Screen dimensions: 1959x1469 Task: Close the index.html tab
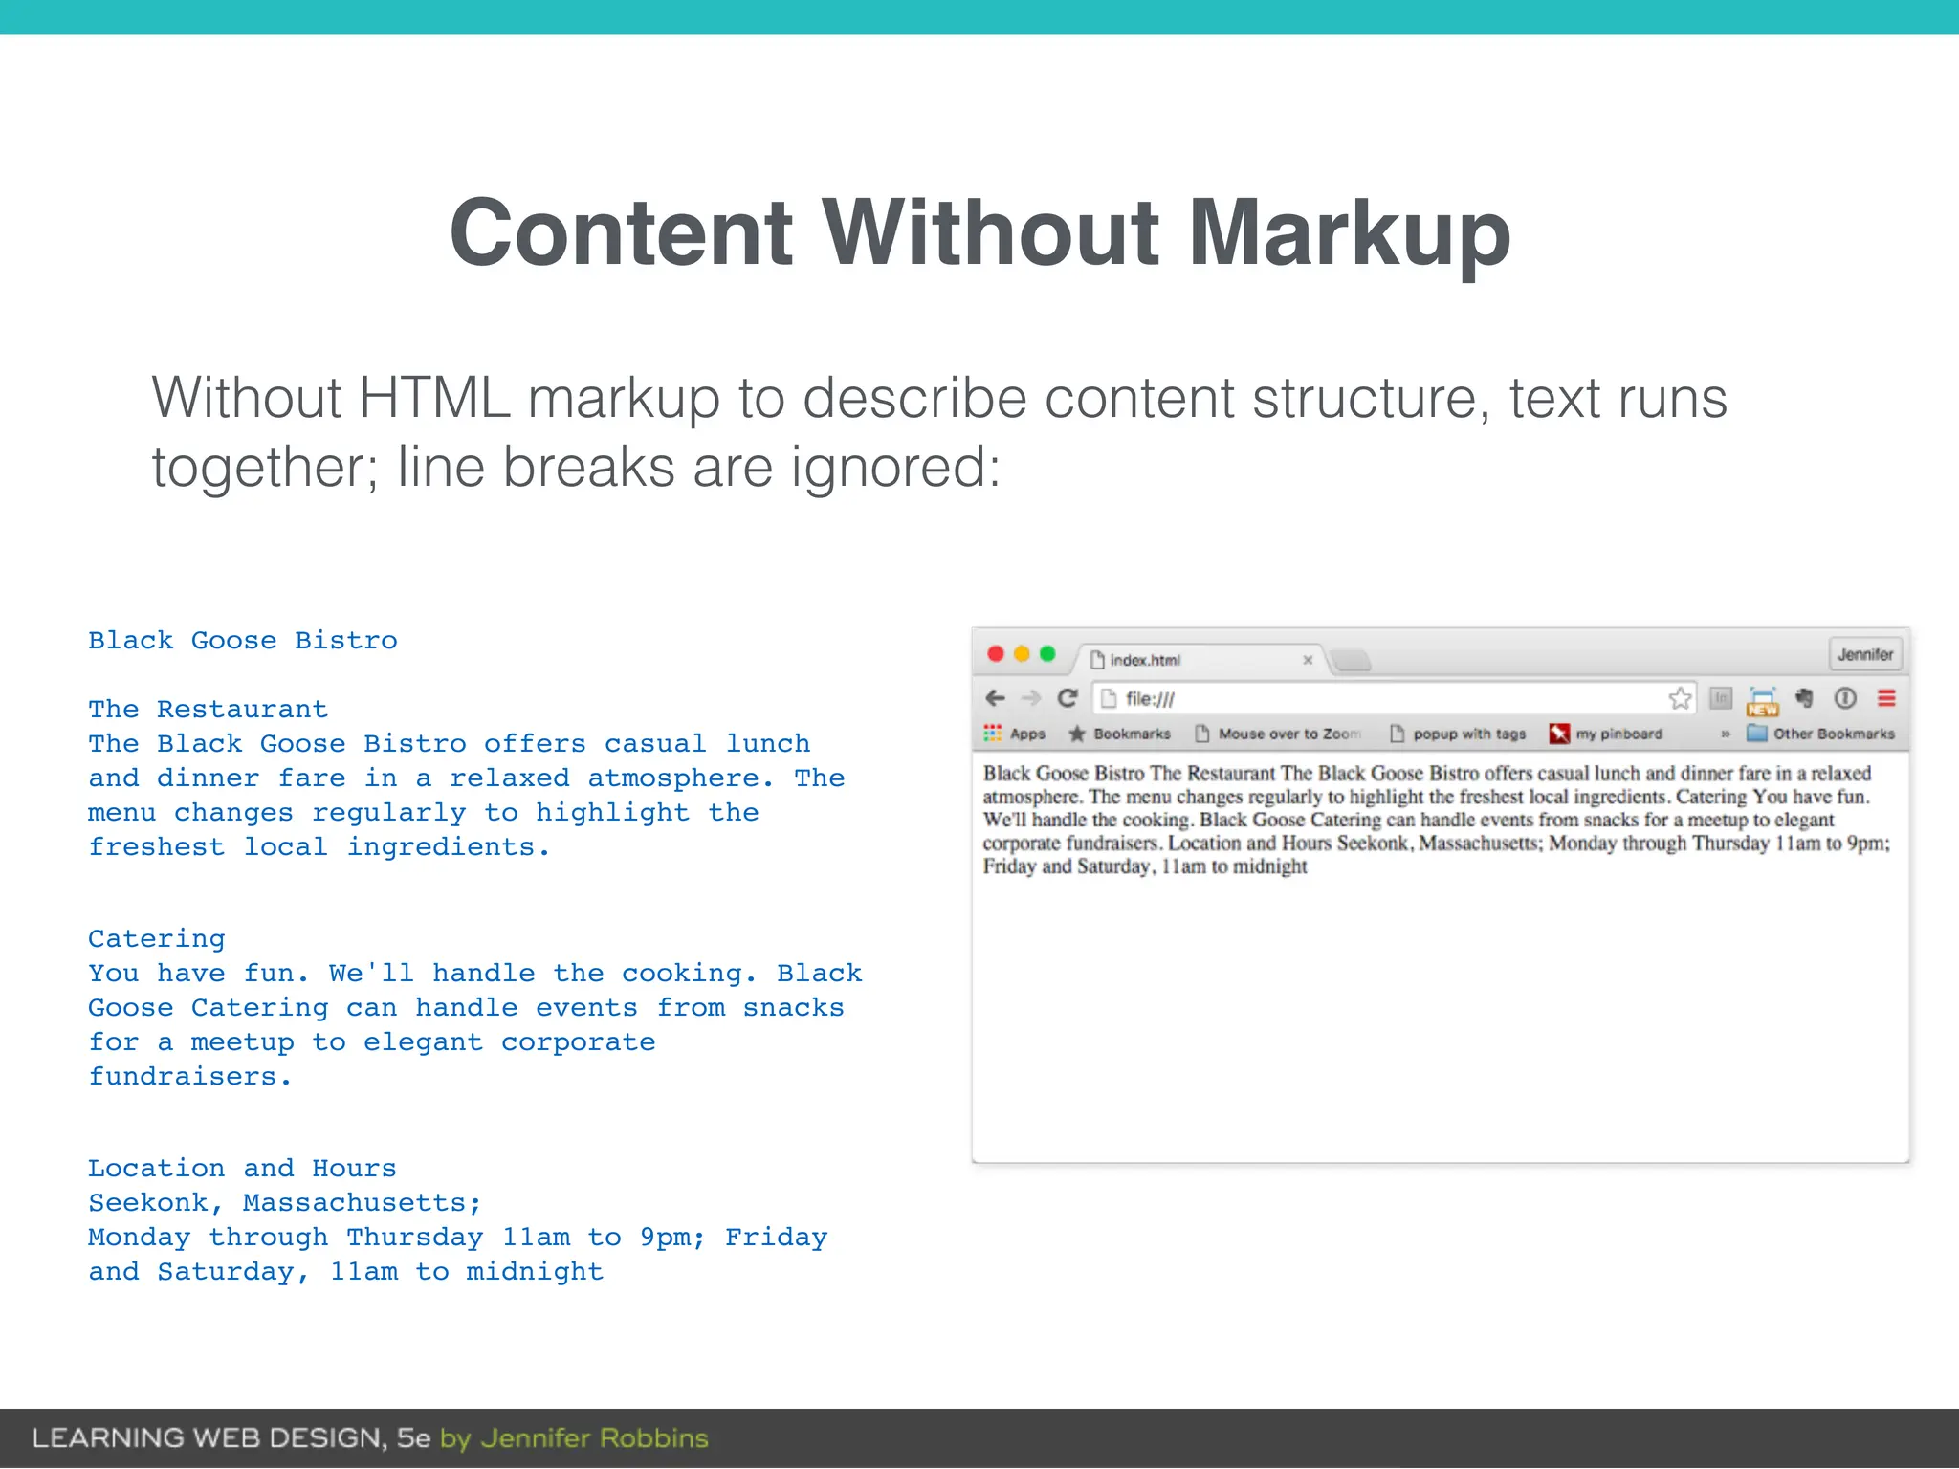coord(1308,660)
